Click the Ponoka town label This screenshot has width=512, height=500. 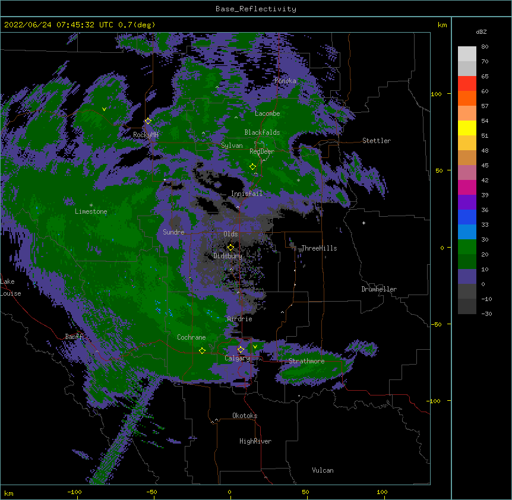click(x=285, y=81)
